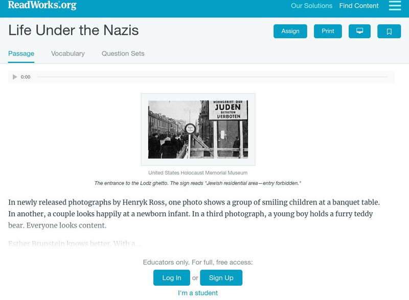Open the Question Sets tab
Viewport: 409px width, 300px height.
[x=122, y=53]
